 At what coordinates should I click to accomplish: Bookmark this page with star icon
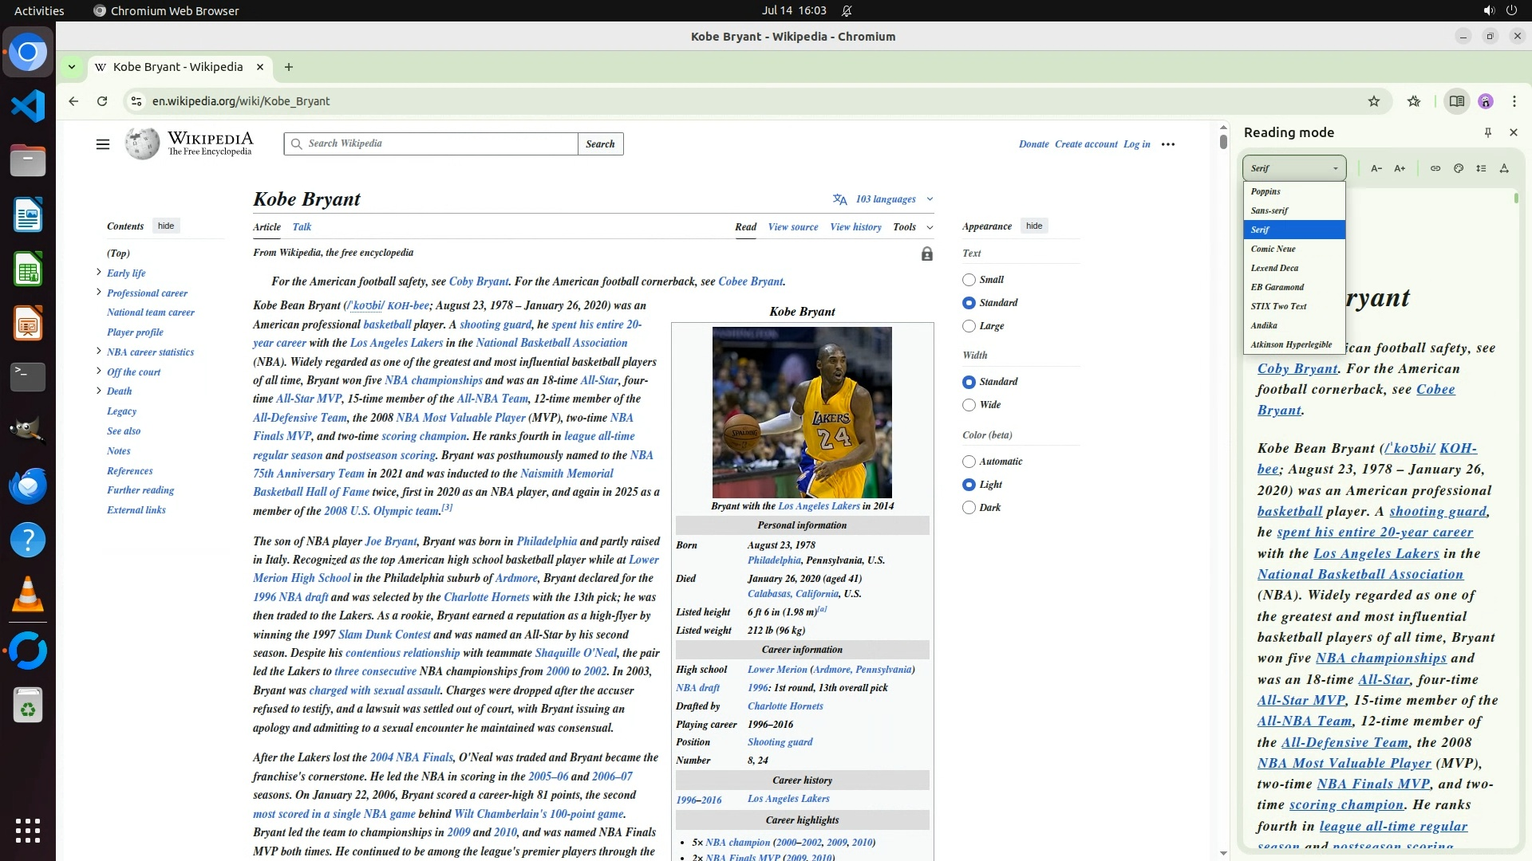(x=1373, y=101)
